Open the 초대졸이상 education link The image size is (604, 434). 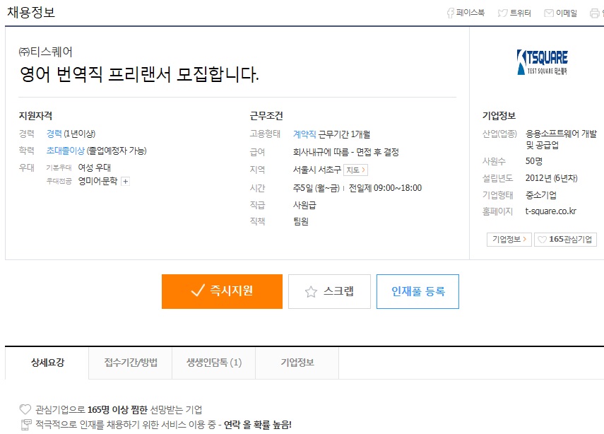tap(65, 151)
